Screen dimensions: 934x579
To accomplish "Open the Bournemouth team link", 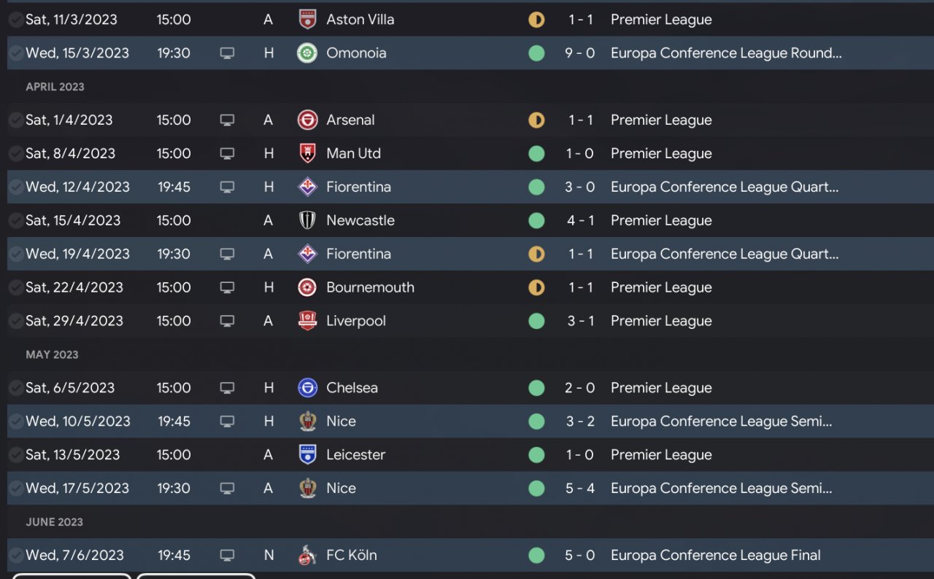I will (x=370, y=287).
